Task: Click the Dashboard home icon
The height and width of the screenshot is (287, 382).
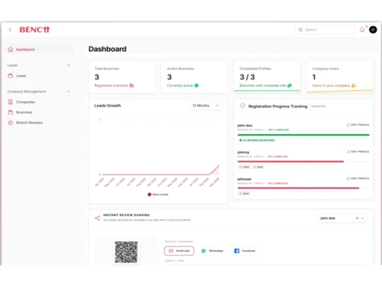Action: coord(10,50)
